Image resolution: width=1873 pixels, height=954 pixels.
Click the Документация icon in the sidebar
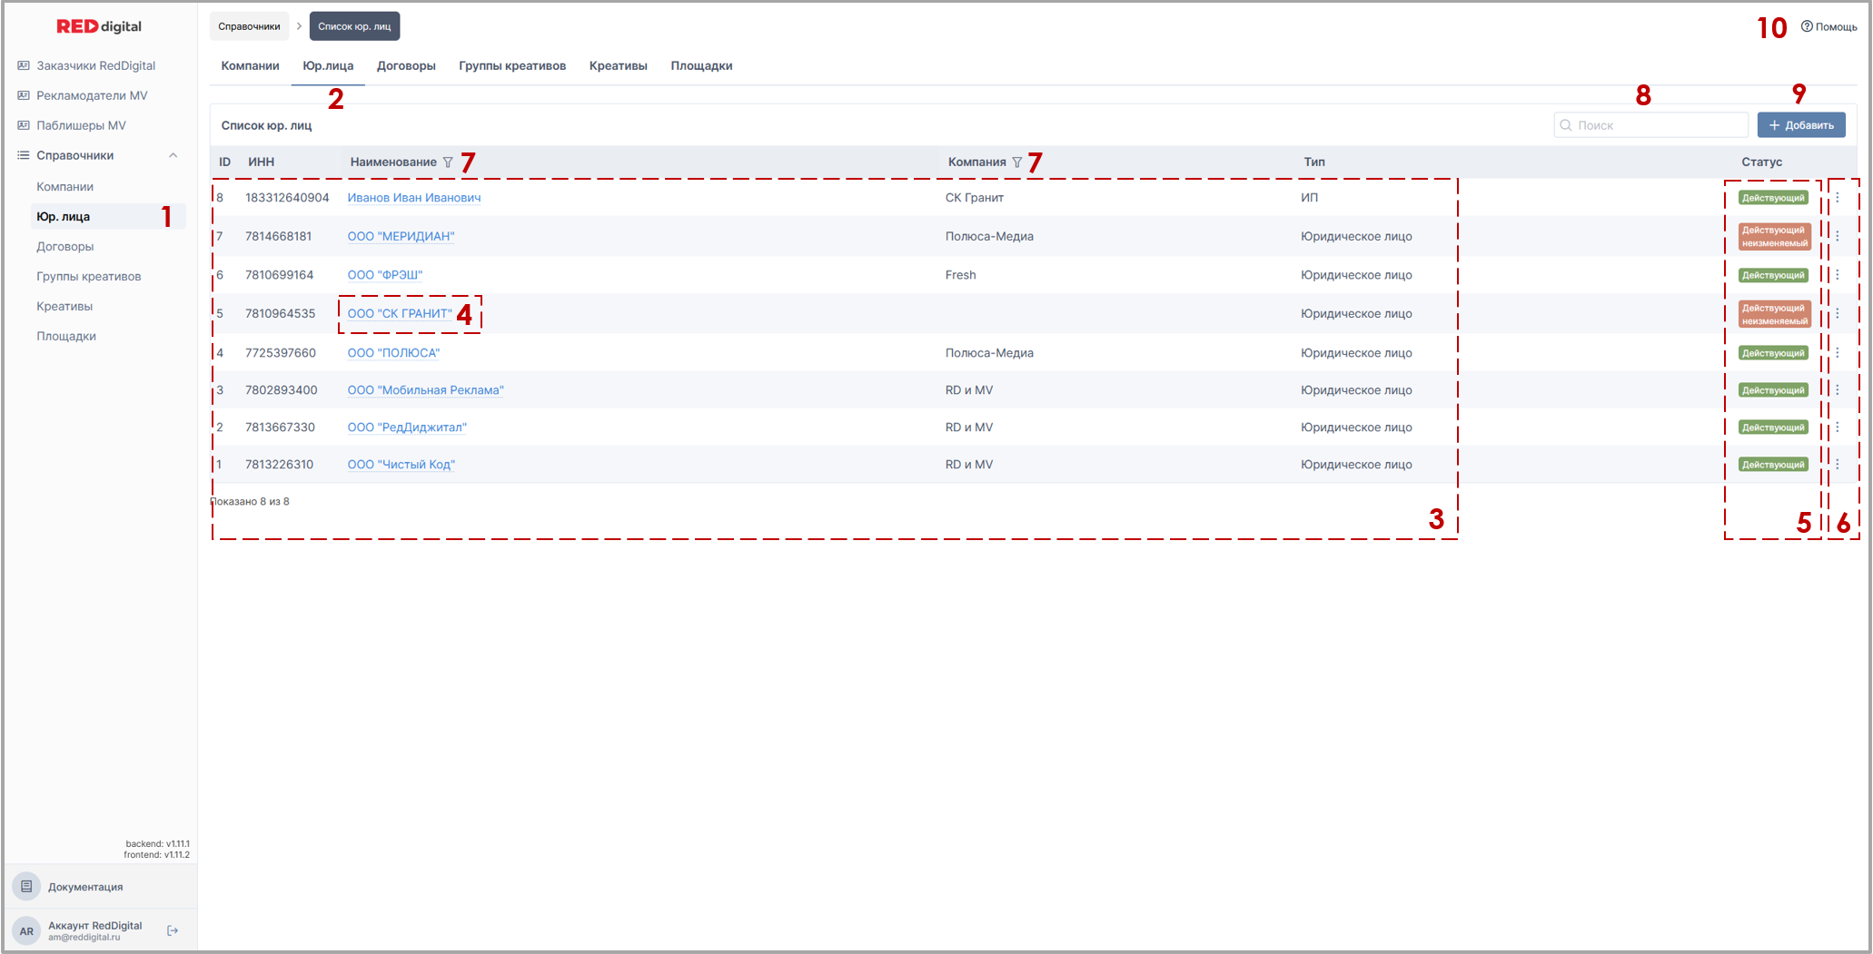point(26,887)
